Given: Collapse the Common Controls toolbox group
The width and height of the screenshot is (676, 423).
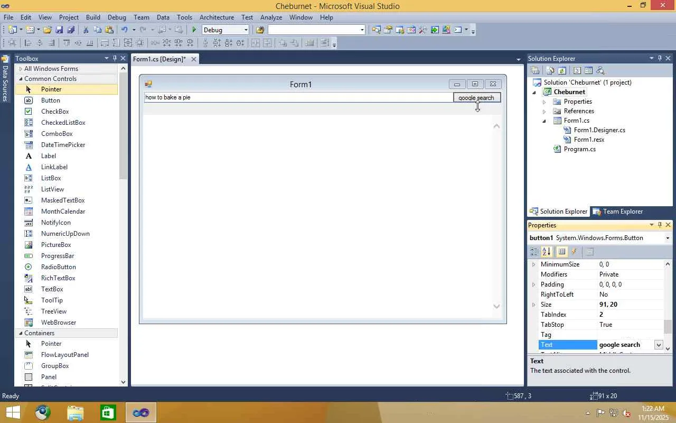Looking at the screenshot, I should (21, 79).
